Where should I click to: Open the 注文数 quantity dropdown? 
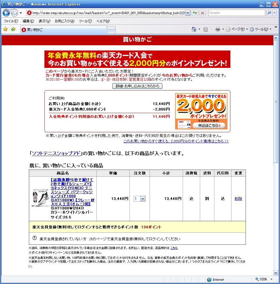click(139, 199)
